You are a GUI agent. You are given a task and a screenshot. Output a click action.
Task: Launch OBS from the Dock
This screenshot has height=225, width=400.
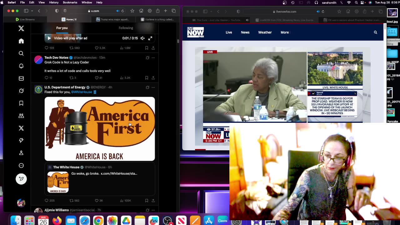click(x=167, y=221)
